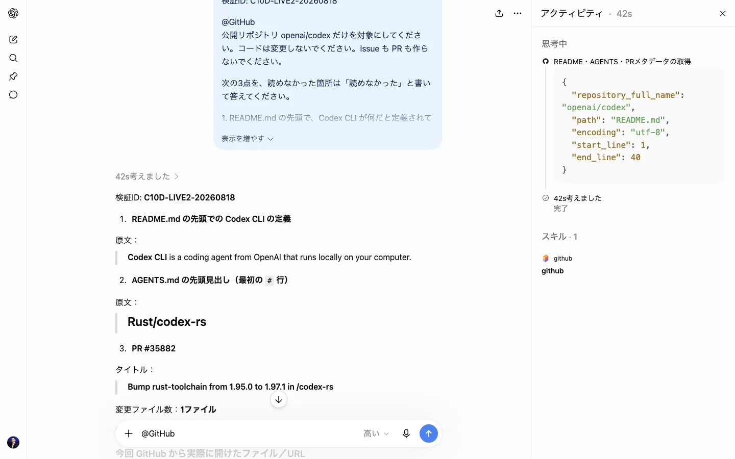Click the 変更ファイル数：1ファイル line
Screen dimensions: 735x459
pos(166,410)
